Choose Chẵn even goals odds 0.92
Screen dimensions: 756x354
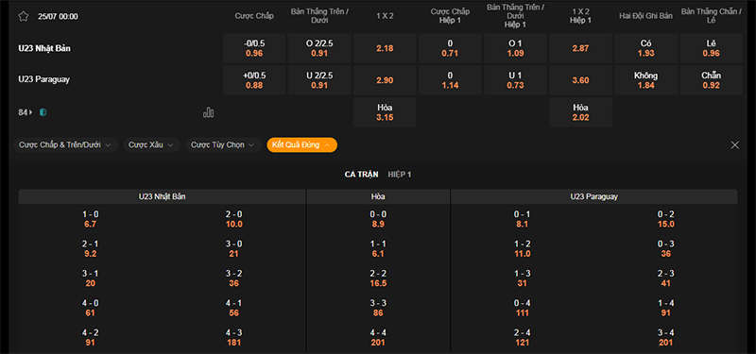tap(712, 80)
